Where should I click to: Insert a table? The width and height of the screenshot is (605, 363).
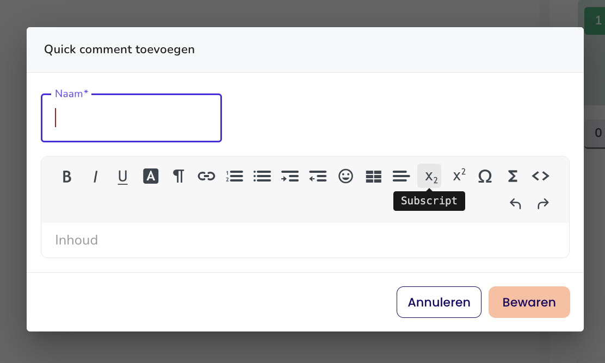point(373,176)
